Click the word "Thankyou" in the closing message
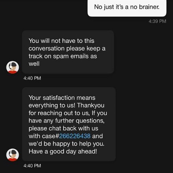Screen dimensions: 173x173 [x=91, y=106]
